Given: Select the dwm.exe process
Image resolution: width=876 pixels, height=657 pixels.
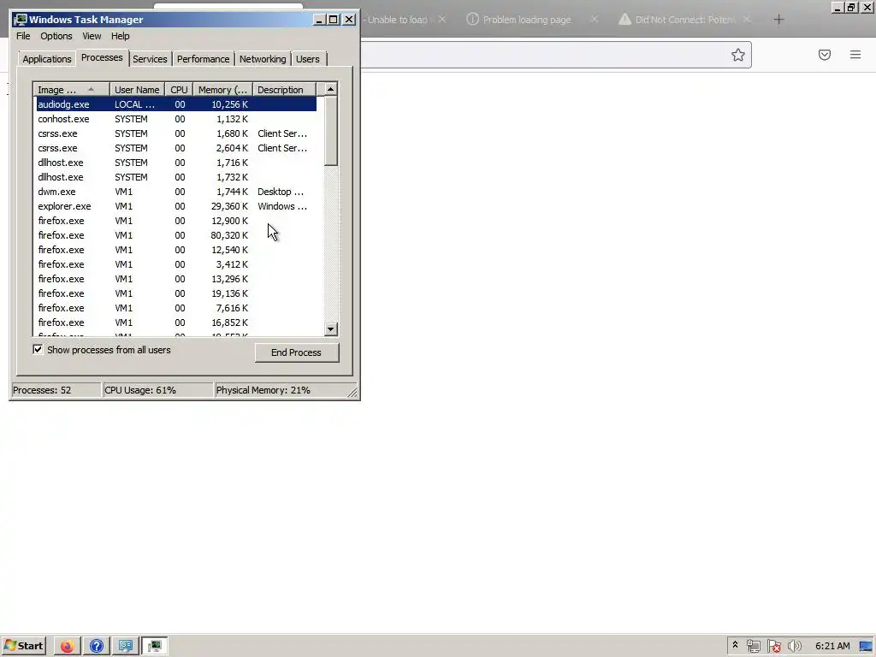Looking at the screenshot, I should [176, 192].
